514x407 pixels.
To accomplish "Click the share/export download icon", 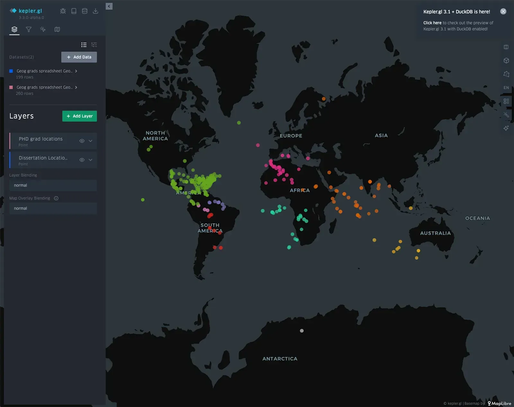I will point(95,11).
